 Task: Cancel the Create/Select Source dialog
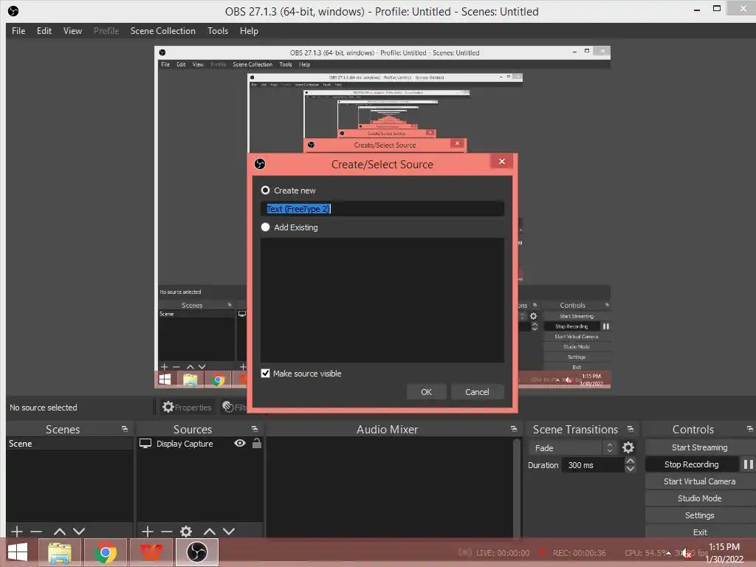pos(477,392)
